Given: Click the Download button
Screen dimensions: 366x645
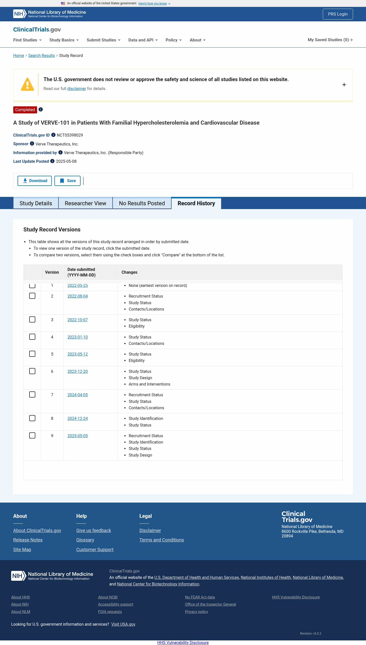Looking at the screenshot, I should [x=35, y=181].
